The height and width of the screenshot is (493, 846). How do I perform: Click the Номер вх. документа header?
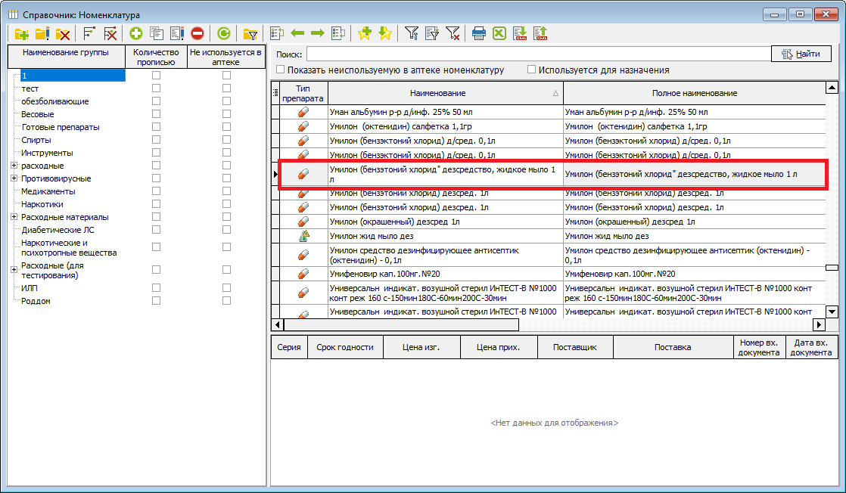pos(758,347)
